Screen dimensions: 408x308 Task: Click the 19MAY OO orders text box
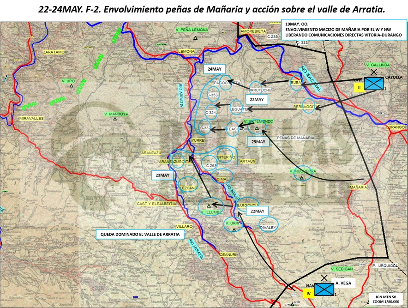point(343,30)
